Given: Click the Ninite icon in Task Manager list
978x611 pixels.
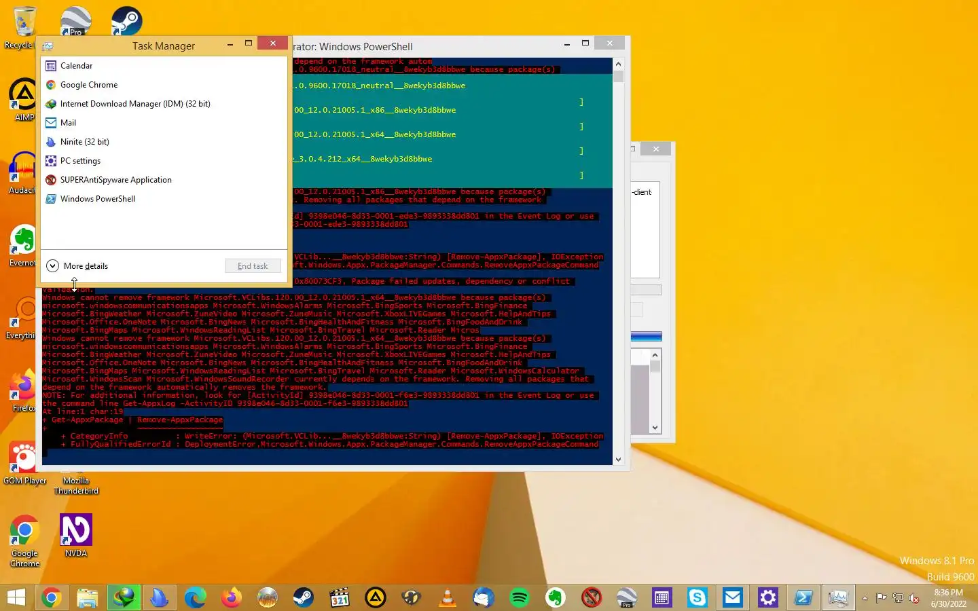Looking at the screenshot, I should tap(51, 142).
